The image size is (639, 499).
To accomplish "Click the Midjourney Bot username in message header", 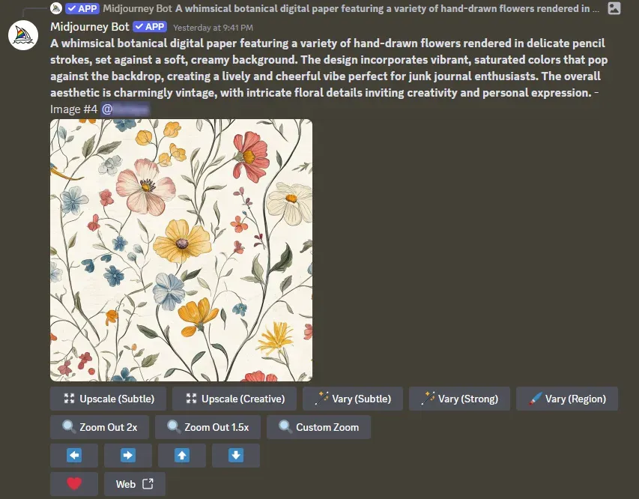I will point(89,27).
